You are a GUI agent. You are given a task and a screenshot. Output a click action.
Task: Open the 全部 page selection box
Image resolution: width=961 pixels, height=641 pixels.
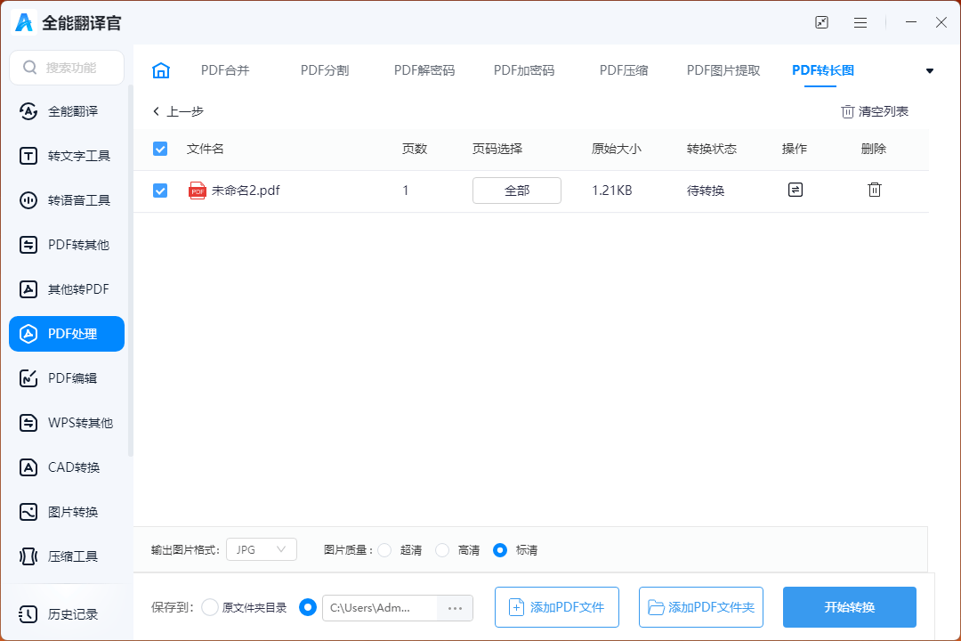point(516,191)
